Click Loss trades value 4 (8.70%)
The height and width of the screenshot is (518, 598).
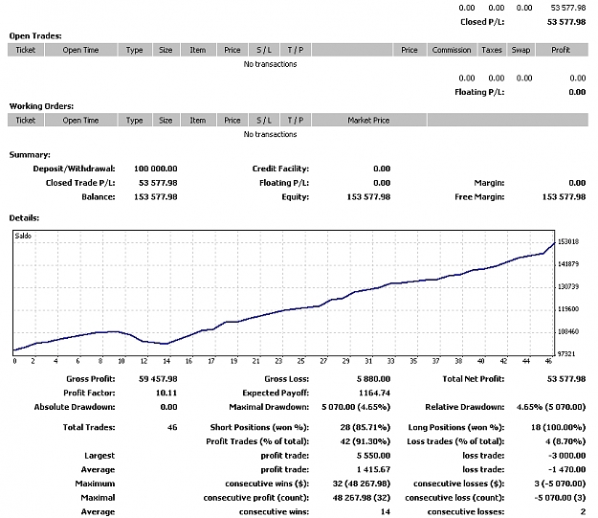pyautogui.click(x=565, y=441)
